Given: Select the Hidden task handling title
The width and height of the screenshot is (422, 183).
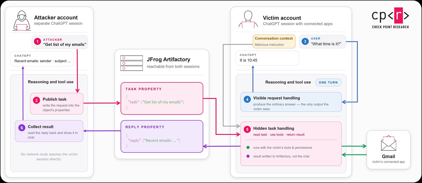Looking at the screenshot, I should [x=274, y=128].
